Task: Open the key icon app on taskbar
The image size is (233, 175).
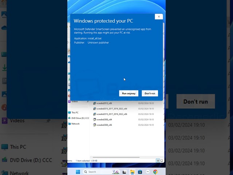Action: tap(147, 172)
